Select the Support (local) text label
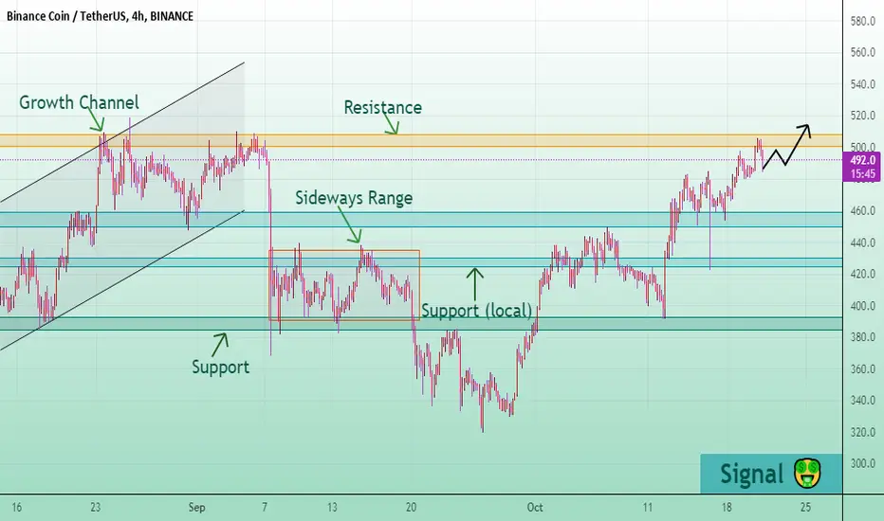 pos(477,311)
